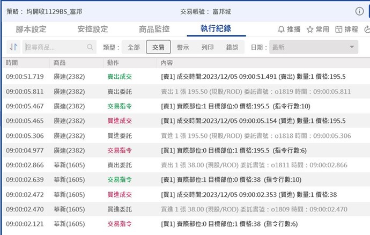This screenshot has height=235, width=370.
Task: Click in the 搜尋商品 search field
Action: point(54,47)
